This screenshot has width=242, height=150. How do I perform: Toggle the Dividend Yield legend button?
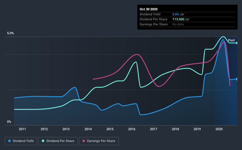21,141
